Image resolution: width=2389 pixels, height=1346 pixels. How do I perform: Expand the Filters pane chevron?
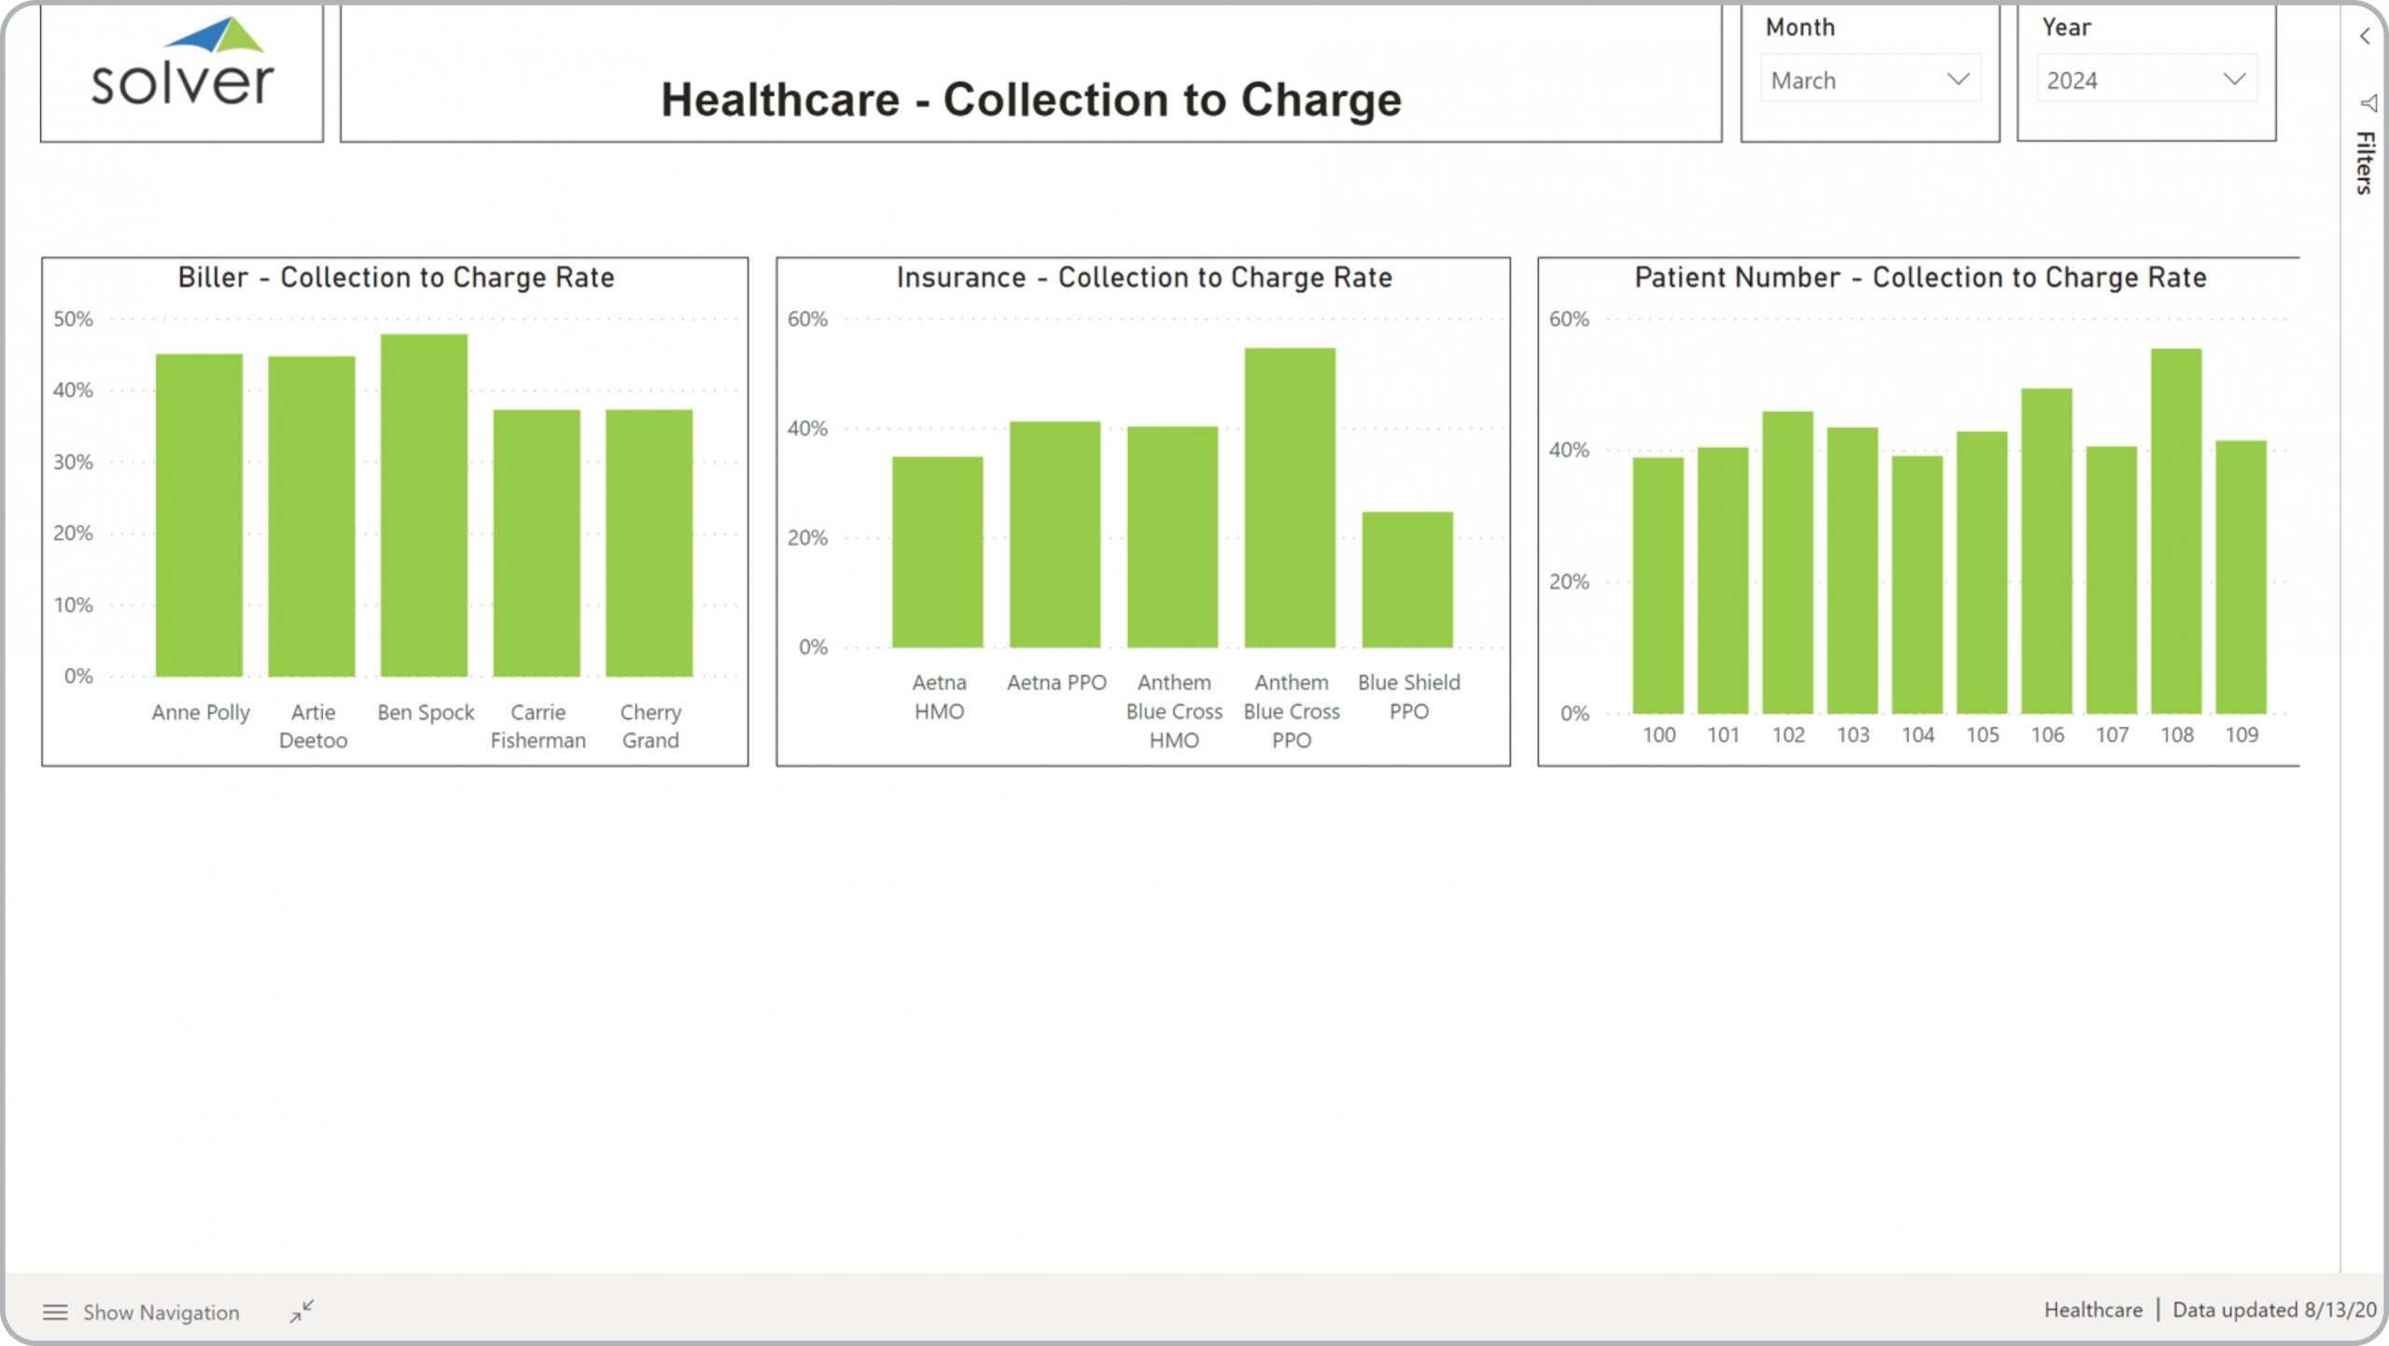[x=2364, y=36]
